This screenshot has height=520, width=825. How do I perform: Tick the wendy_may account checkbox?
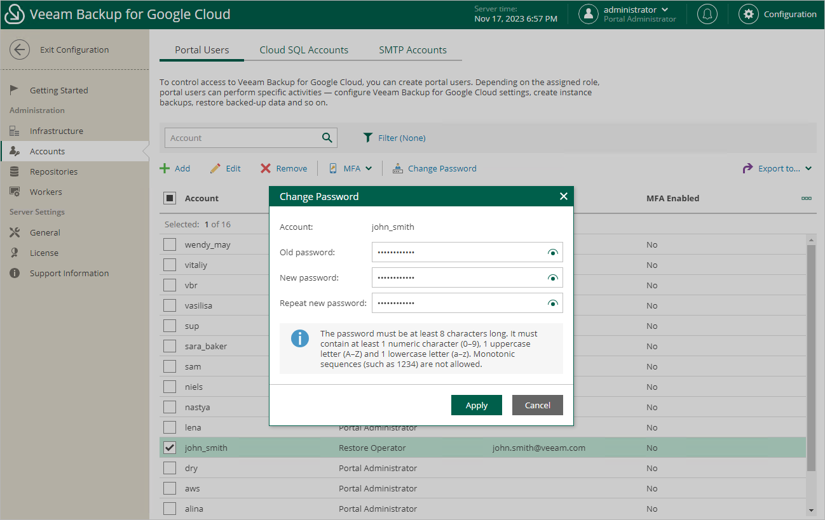[x=170, y=244]
